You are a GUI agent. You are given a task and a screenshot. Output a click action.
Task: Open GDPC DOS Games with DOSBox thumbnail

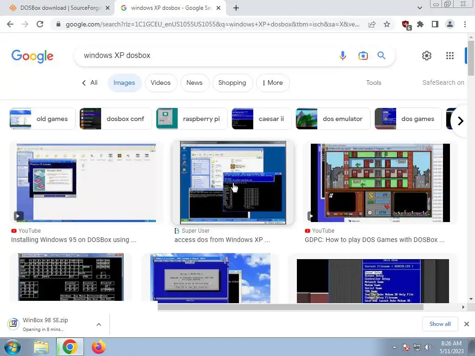380,183
